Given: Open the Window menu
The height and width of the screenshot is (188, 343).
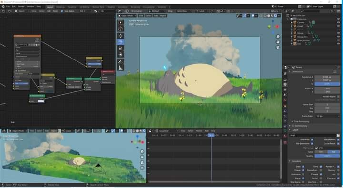Looking at the screenshot, I should 30,7.
